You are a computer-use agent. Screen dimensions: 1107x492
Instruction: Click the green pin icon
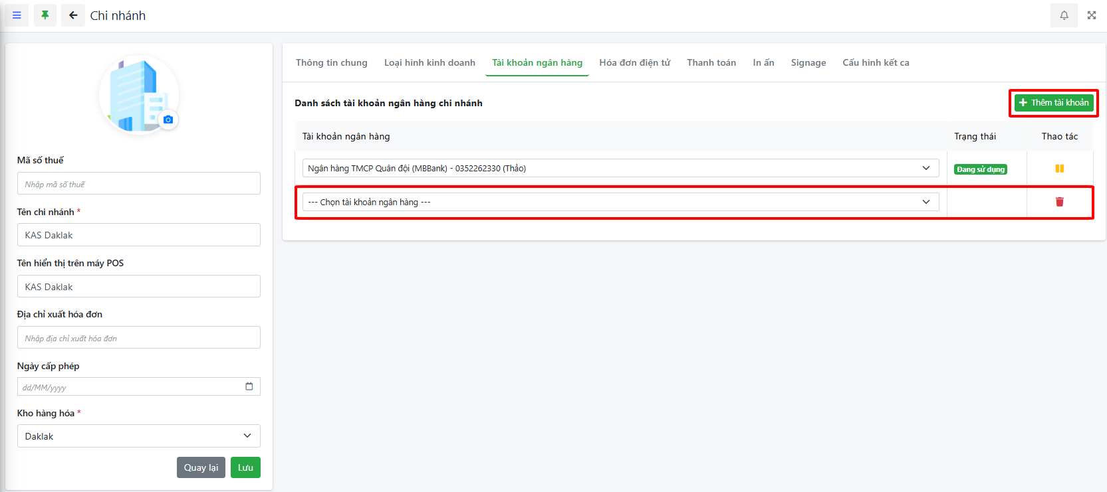(45, 15)
